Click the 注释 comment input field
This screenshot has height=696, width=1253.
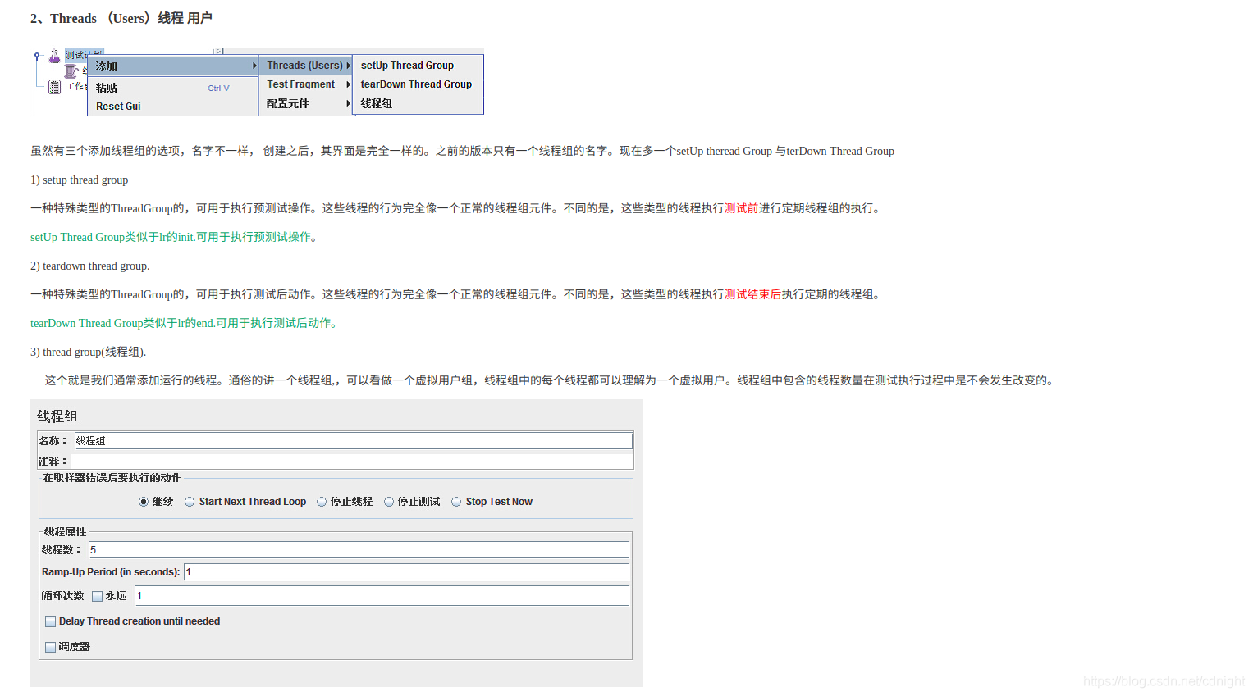coord(351,462)
